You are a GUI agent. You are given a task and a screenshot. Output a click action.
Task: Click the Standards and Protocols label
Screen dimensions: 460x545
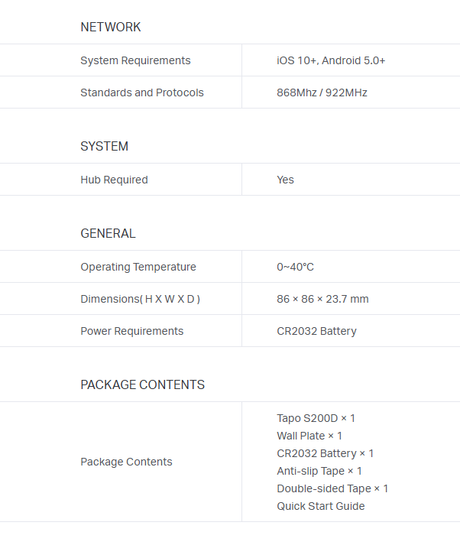pyautogui.click(x=142, y=92)
